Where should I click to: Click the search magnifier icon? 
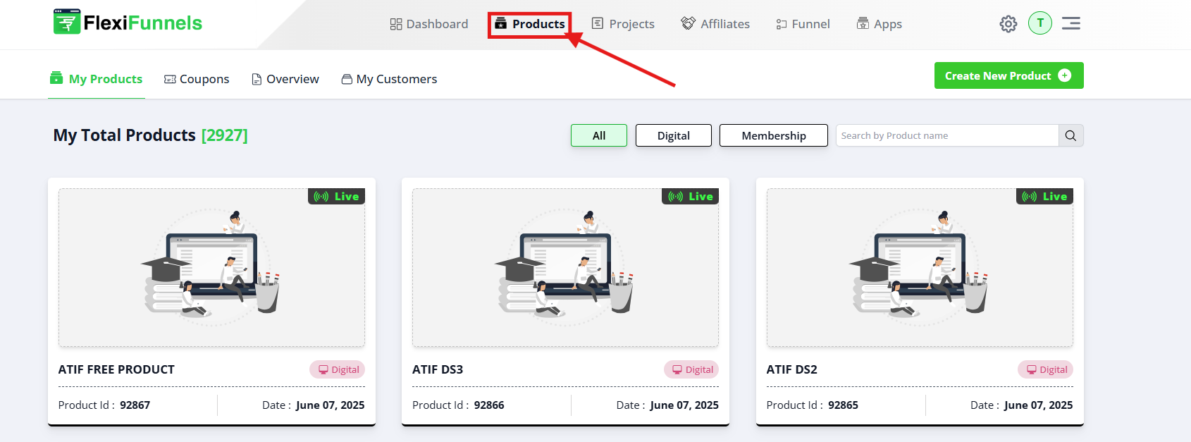pyautogui.click(x=1070, y=135)
